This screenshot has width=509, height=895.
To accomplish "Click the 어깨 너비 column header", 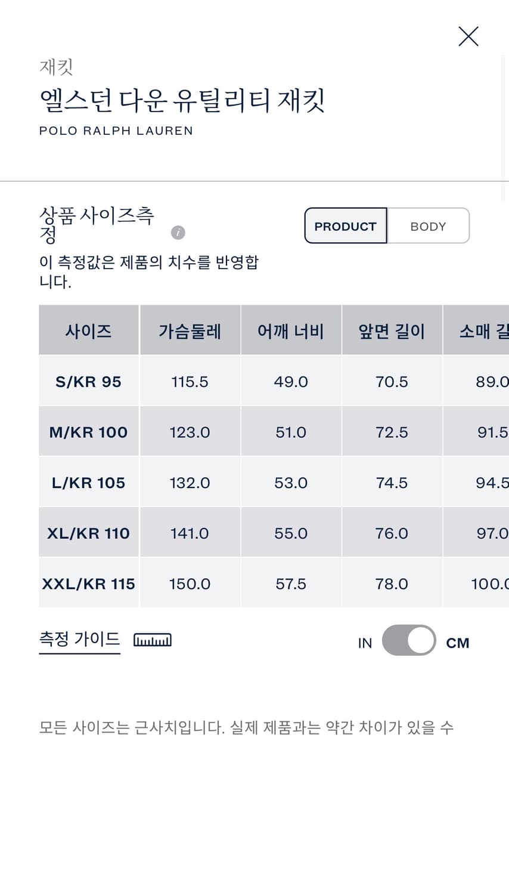I will (x=291, y=330).
